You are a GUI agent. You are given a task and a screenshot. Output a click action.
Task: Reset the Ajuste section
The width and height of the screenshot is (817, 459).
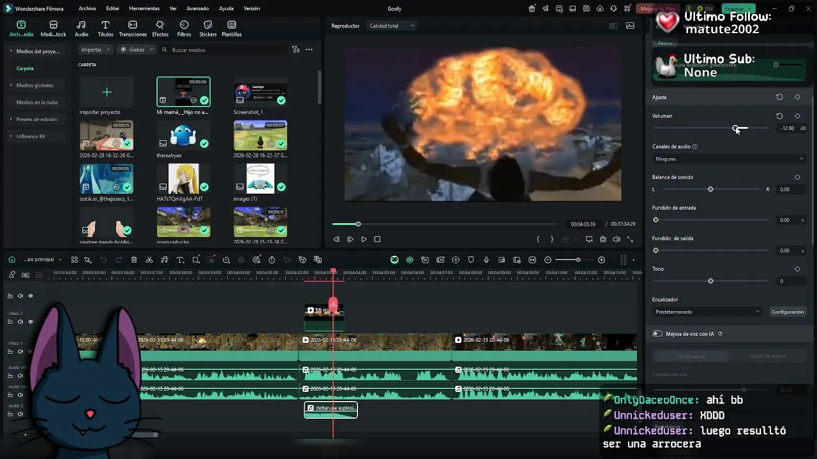(x=779, y=97)
